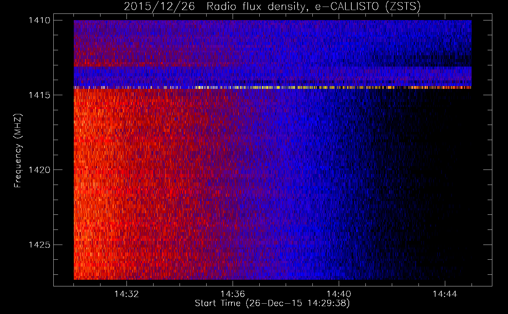Screen dimensions: 508x314
Task: Click the 1420 frequency axis label
Action: click(x=39, y=170)
